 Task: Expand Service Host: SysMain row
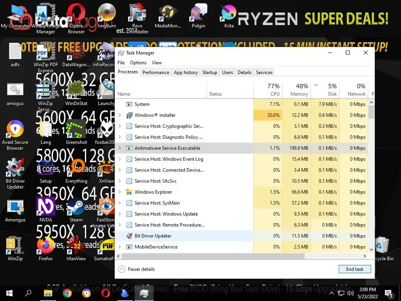[119, 203]
